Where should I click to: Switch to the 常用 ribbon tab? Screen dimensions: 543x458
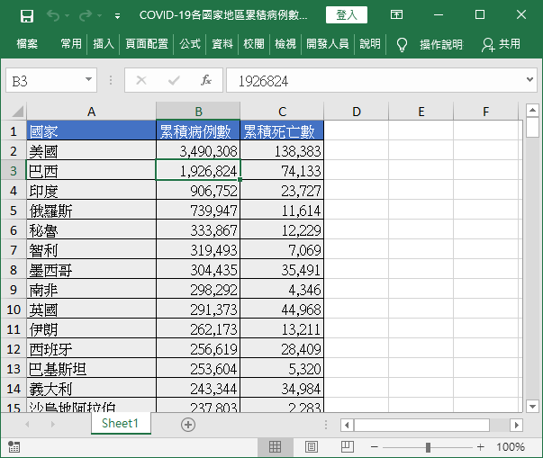[71, 44]
